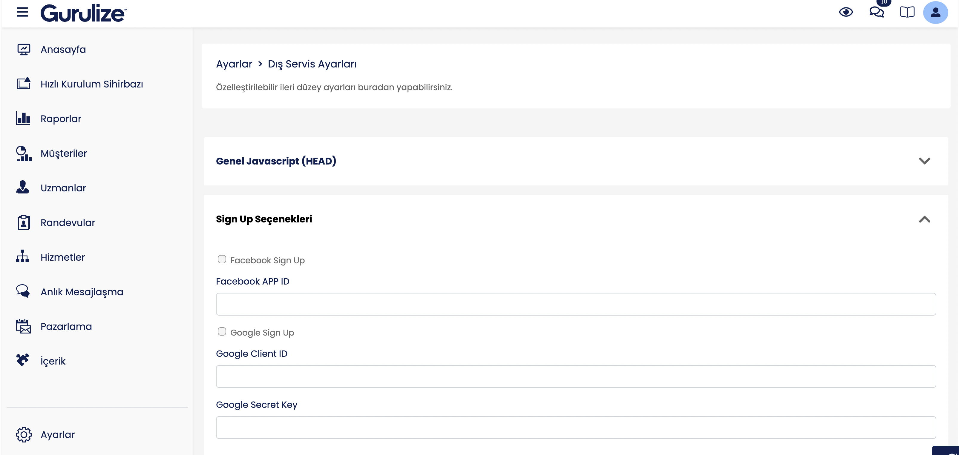The image size is (959, 455).
Task: Click the Raporlar bar chart icon
Action: (x=23, y=118)
